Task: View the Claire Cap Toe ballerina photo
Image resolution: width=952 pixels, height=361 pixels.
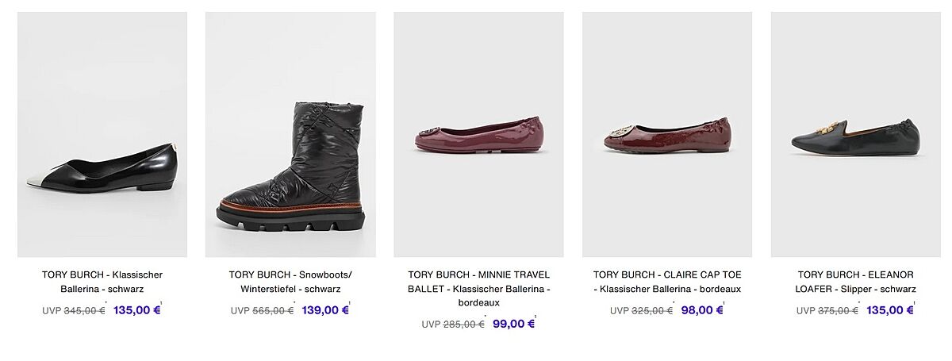Action: coord(666,135)
